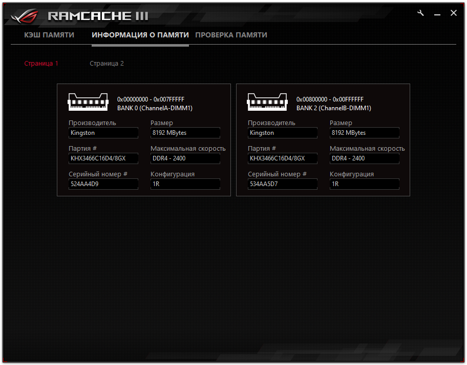Click BANK 2 manufacturer field Kingston
467x365 pixels.
[283, 133]
